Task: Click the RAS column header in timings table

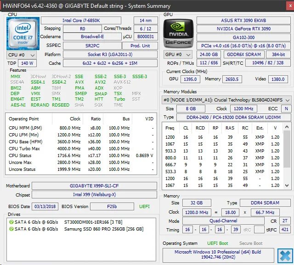Action: click(230, 128)
